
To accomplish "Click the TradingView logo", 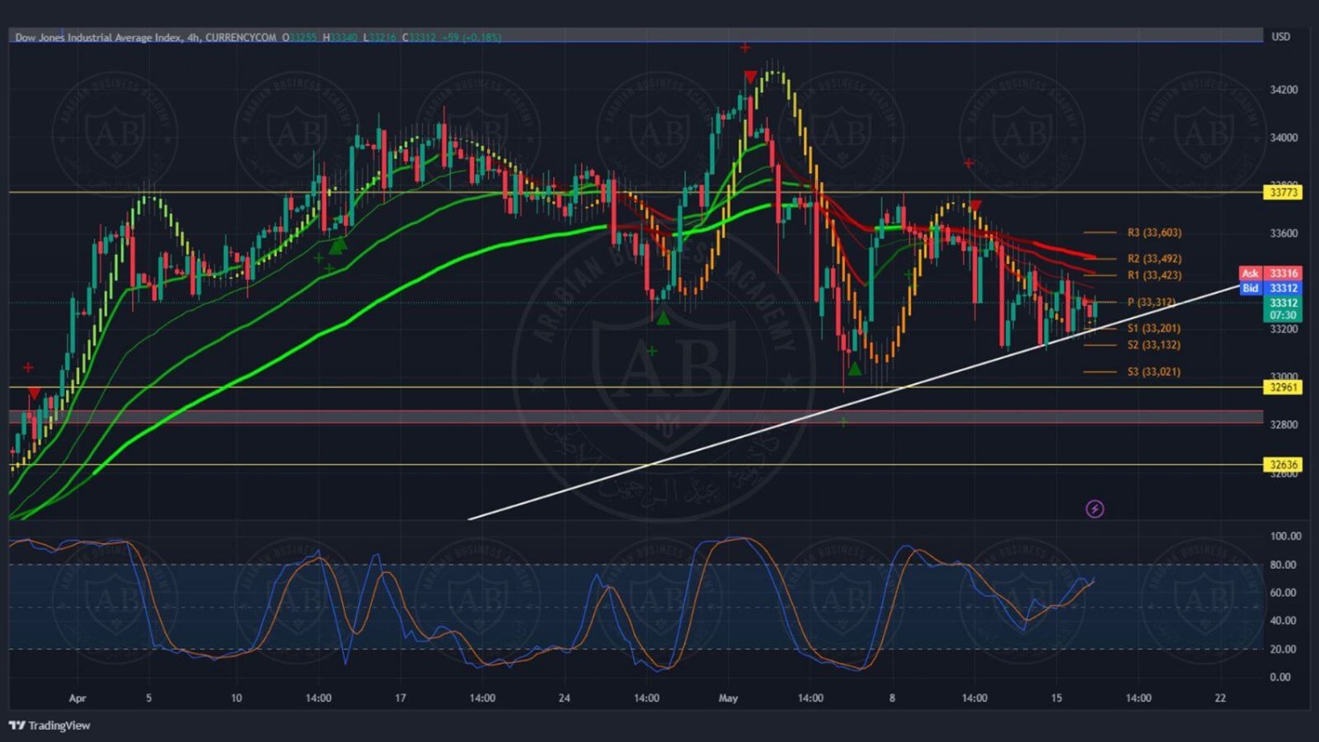I will [50, 725].
